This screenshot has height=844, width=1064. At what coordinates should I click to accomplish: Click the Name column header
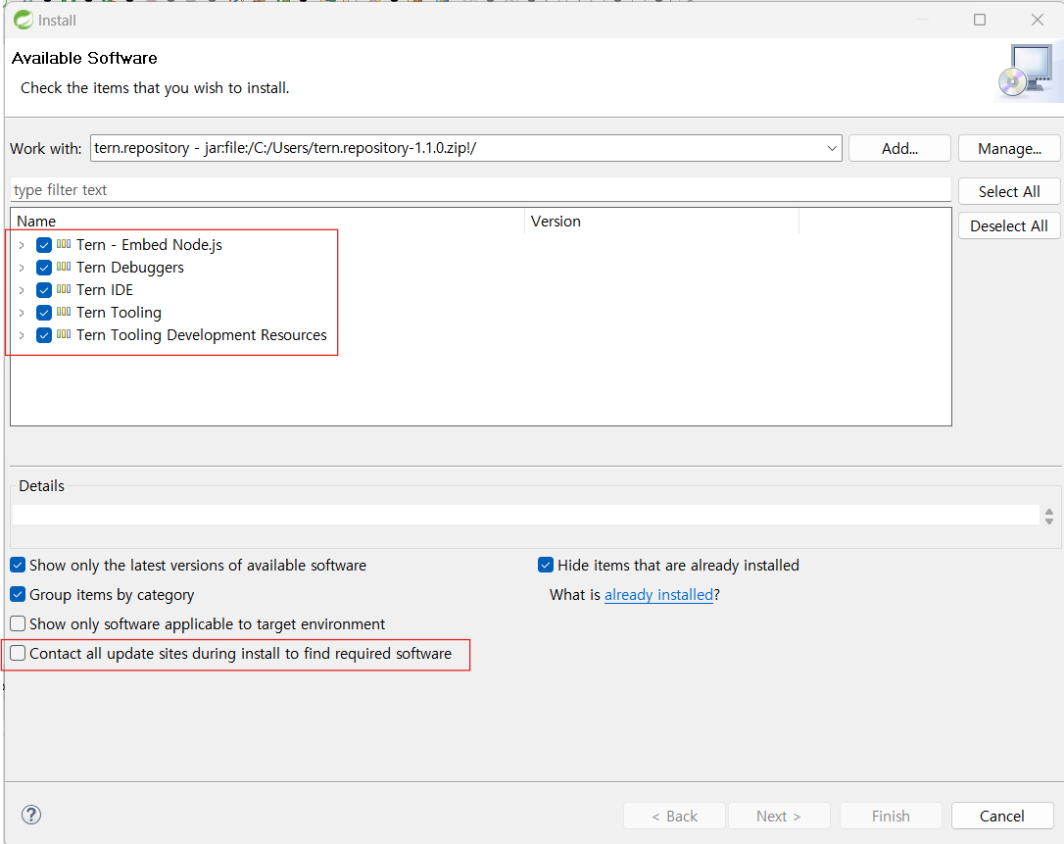267,222
